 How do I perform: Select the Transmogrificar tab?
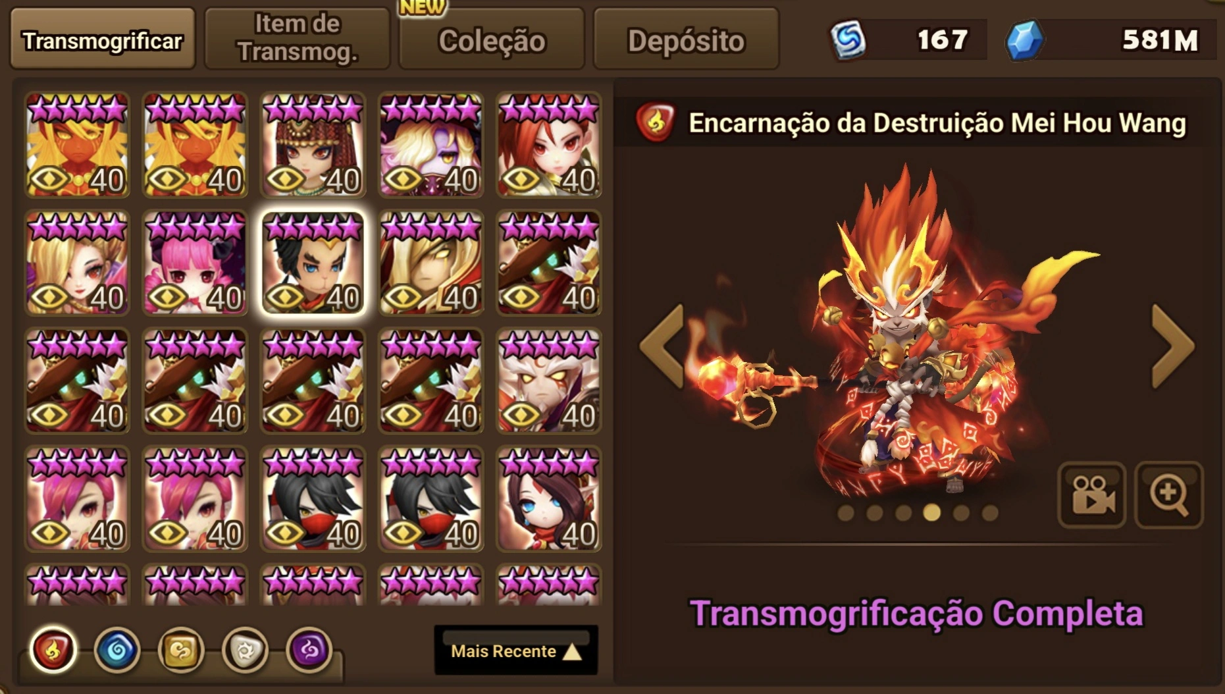[103, 40]
